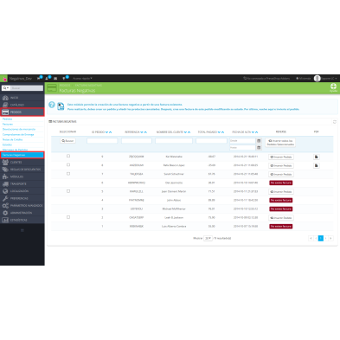
Task: Download PDF for order 9
Action: [317, 157]
